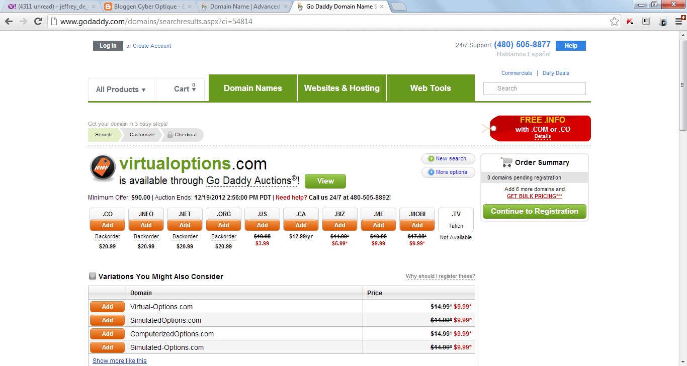Reload the page with refresh icon
This screenshot has width=687, height=366.
point(38,21)
